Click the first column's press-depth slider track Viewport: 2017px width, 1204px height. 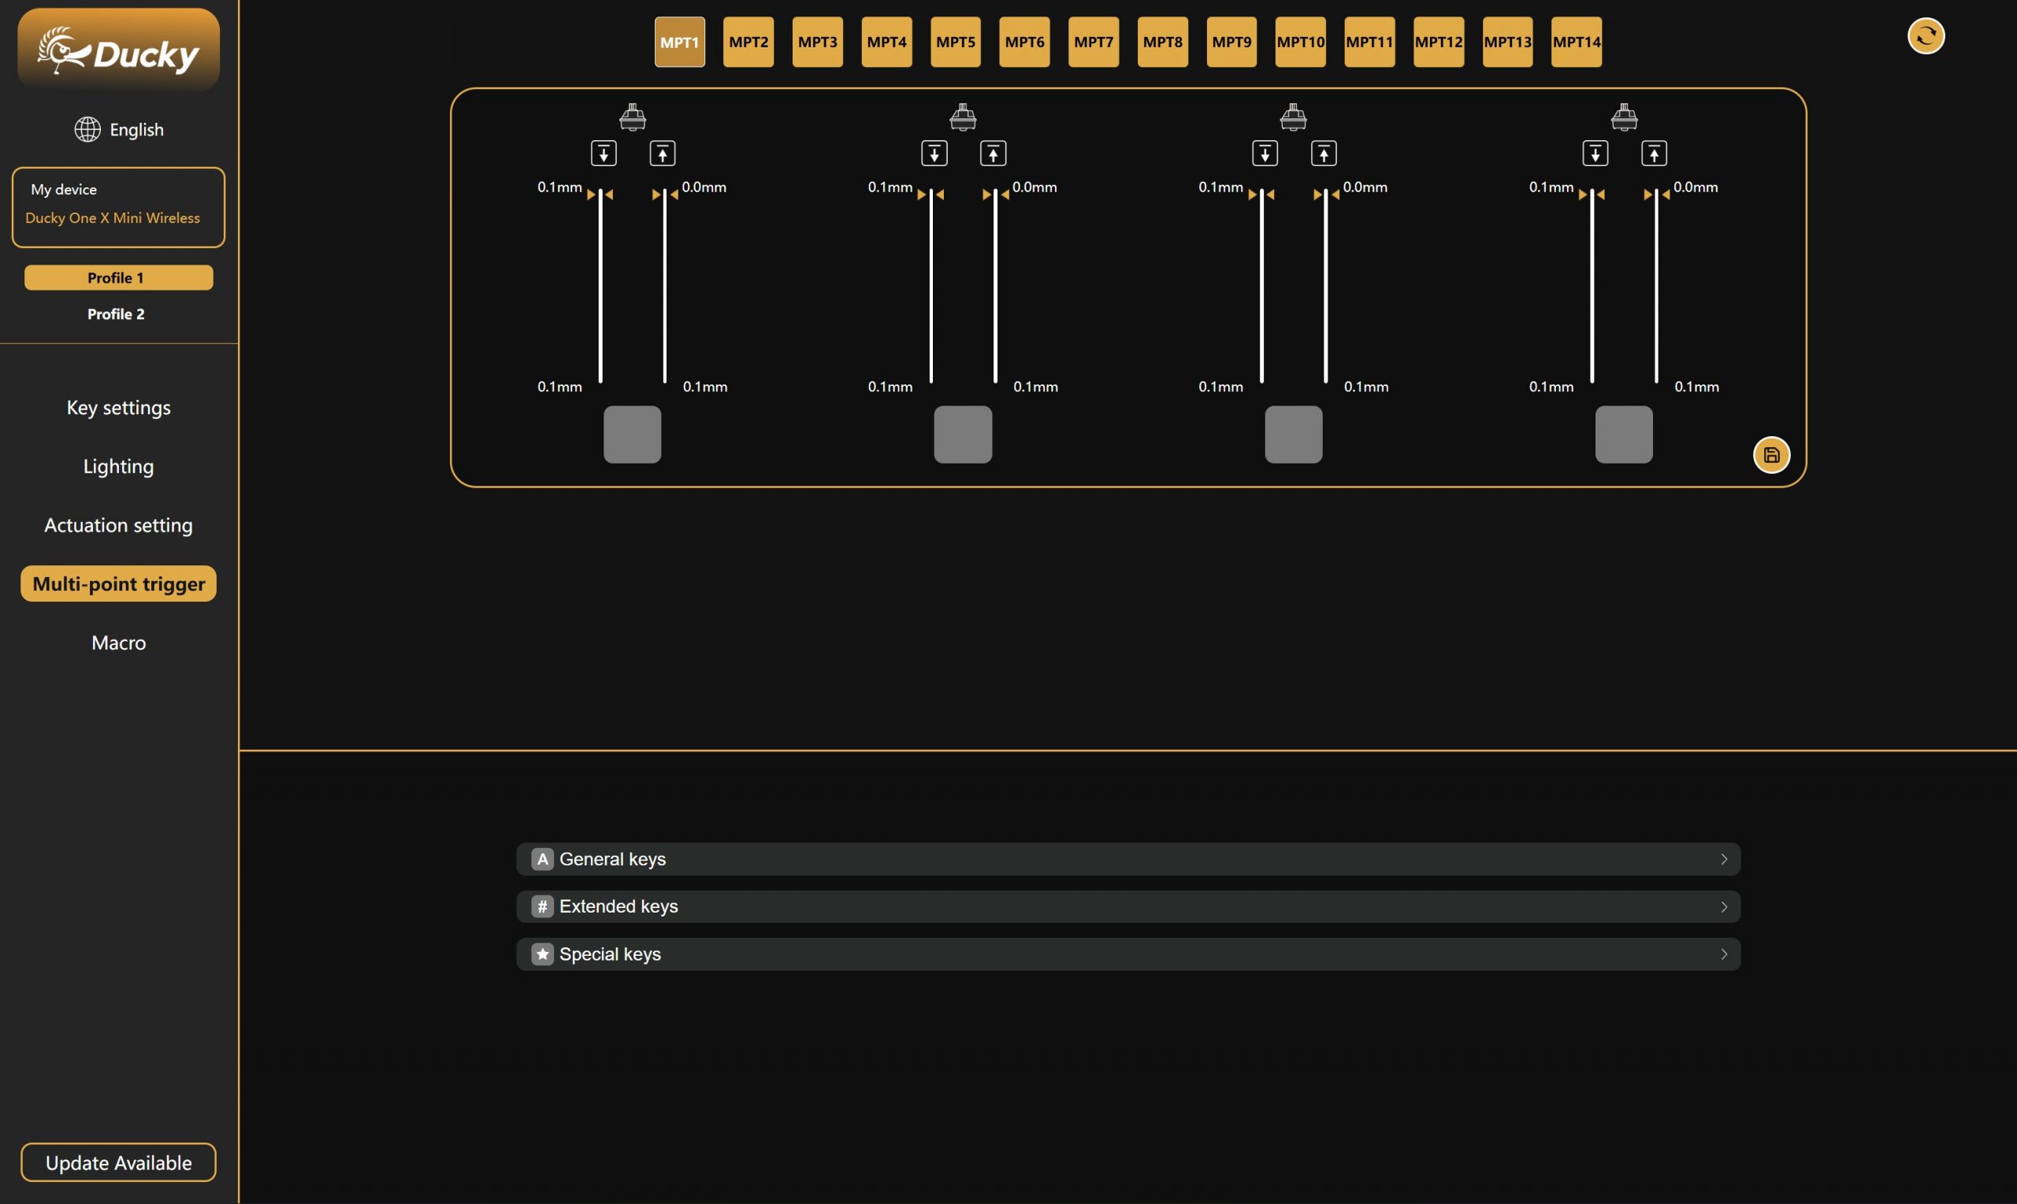coord(600,286)
